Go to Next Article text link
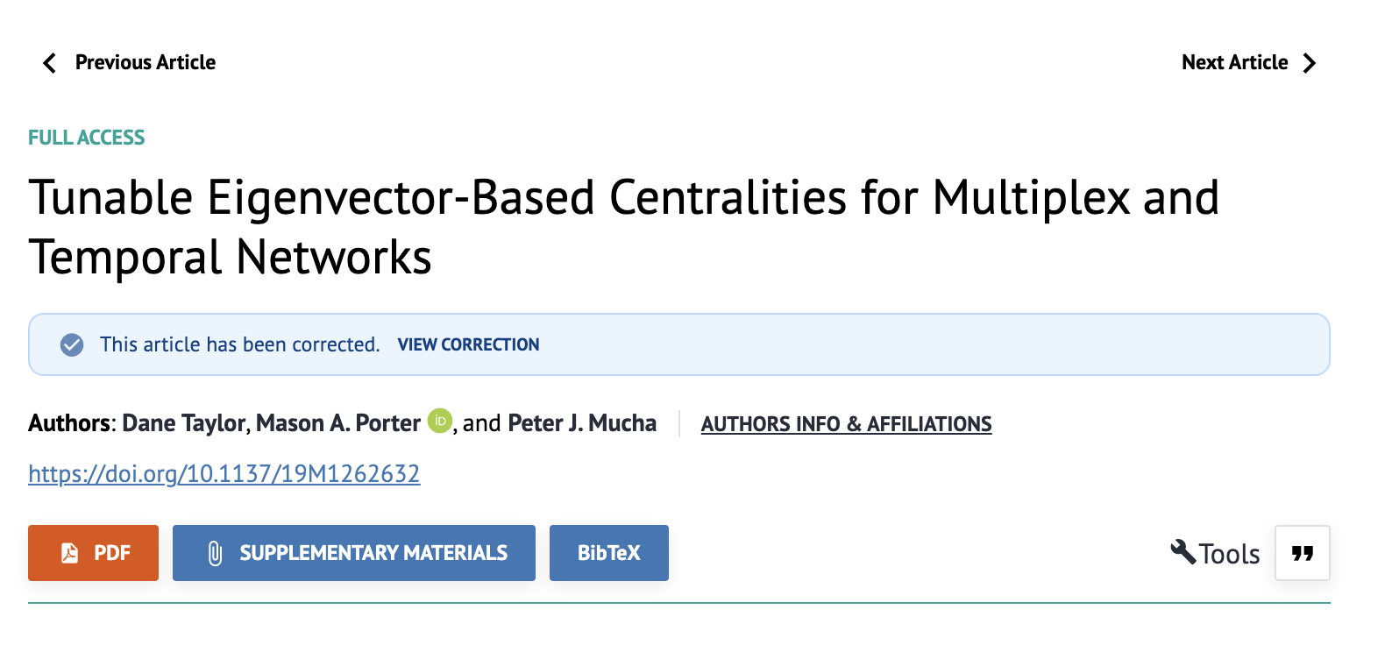This screenshot has width=1392, height=652. click(1234, 63)
